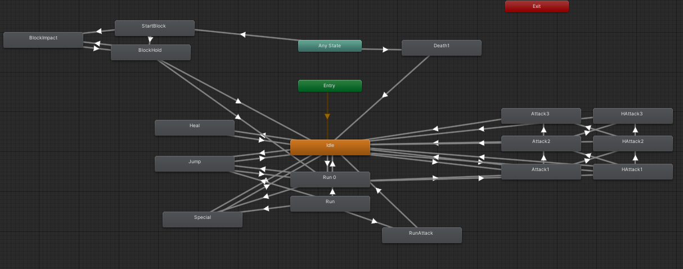Select the red Exit state node
The height and width of the screenshot is (269, 683).
pyautogui.click(x=536, y=6)
